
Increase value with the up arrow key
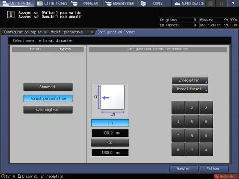(x=206, y=149)
